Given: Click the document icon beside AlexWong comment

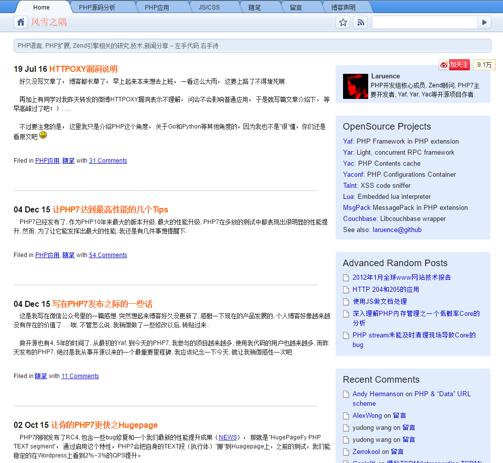Looking at the screenshot, I should [x=346, y=416].
